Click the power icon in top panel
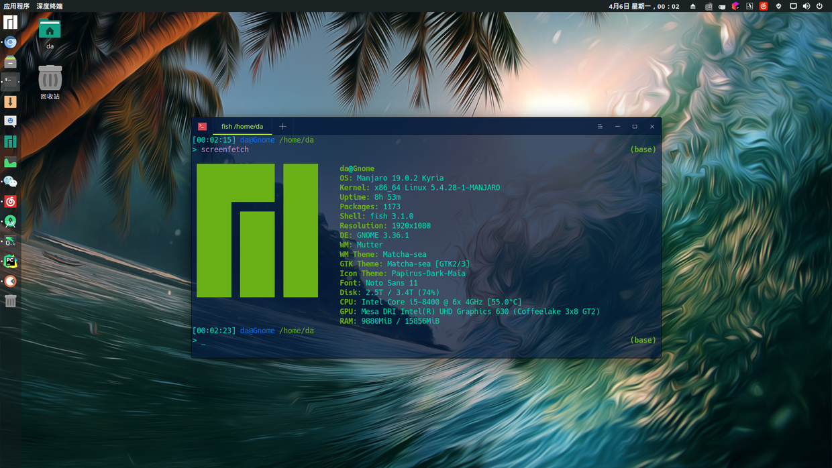This screenshot has height=468, width=832. [819, 6]
